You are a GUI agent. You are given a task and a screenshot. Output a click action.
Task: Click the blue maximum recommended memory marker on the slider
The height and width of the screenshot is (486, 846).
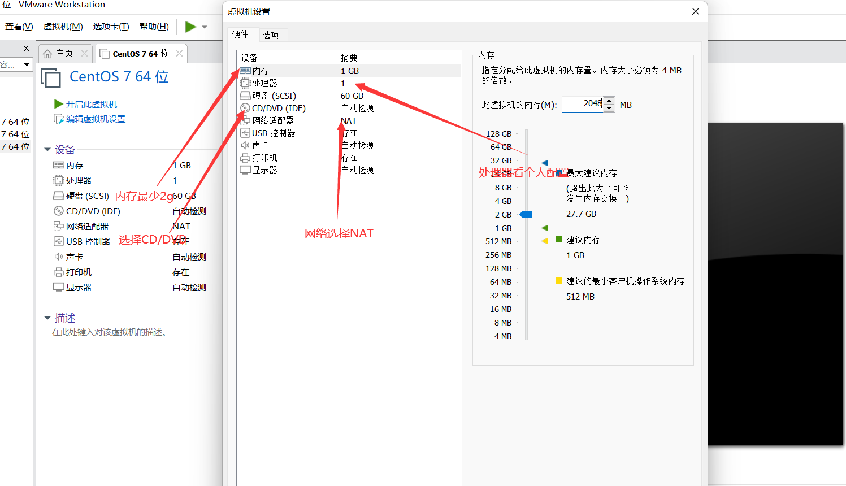[x=545, y=163]
